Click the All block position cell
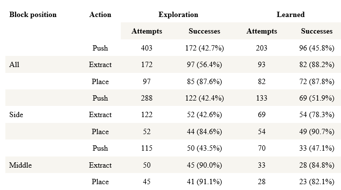341x190 pixels. point(14,65)
